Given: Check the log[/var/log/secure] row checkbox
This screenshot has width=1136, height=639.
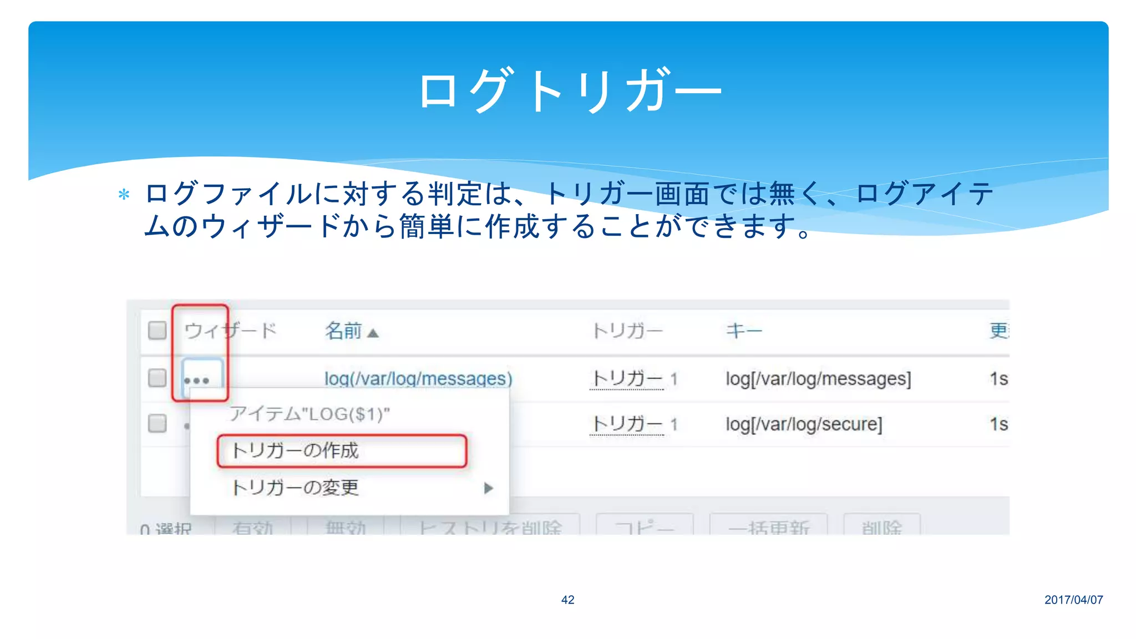Looking at the screenshot, I should coord(158,423).
